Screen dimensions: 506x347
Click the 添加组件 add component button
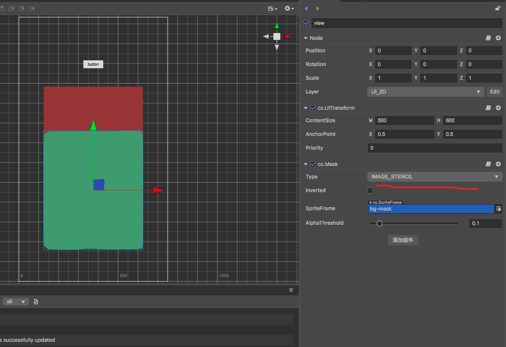click(403, 240)
